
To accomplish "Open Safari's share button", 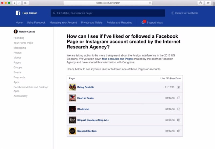I will [x=200, y=3].
